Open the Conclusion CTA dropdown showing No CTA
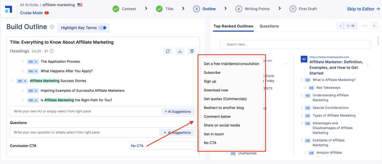 click(162, 146)
